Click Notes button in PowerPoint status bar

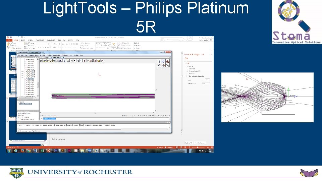160,147
